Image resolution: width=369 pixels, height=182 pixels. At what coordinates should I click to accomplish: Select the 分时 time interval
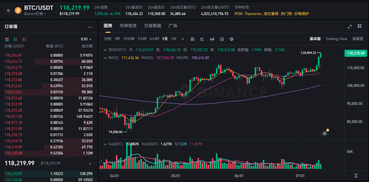click(108, 39)
